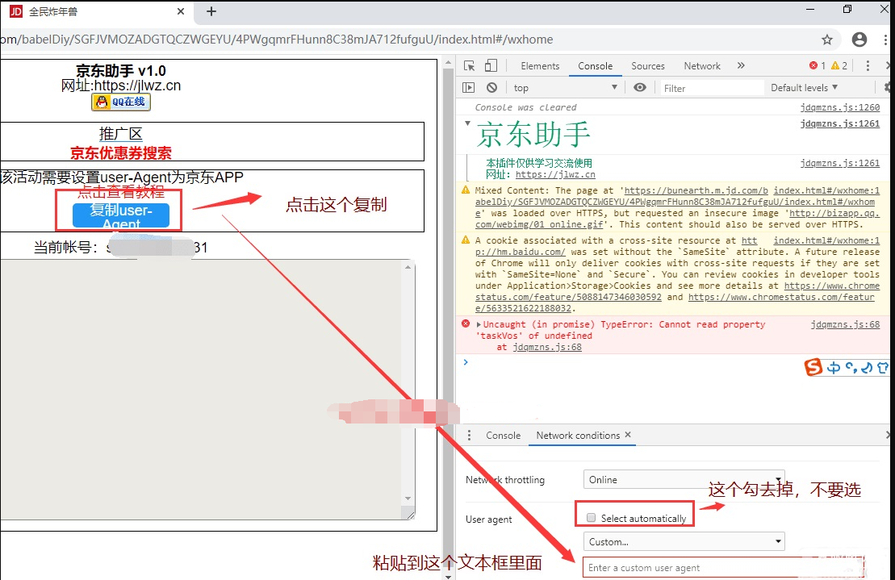Toggle the device toolbar icon
895x580 pixels.
(x=491, y=65)
